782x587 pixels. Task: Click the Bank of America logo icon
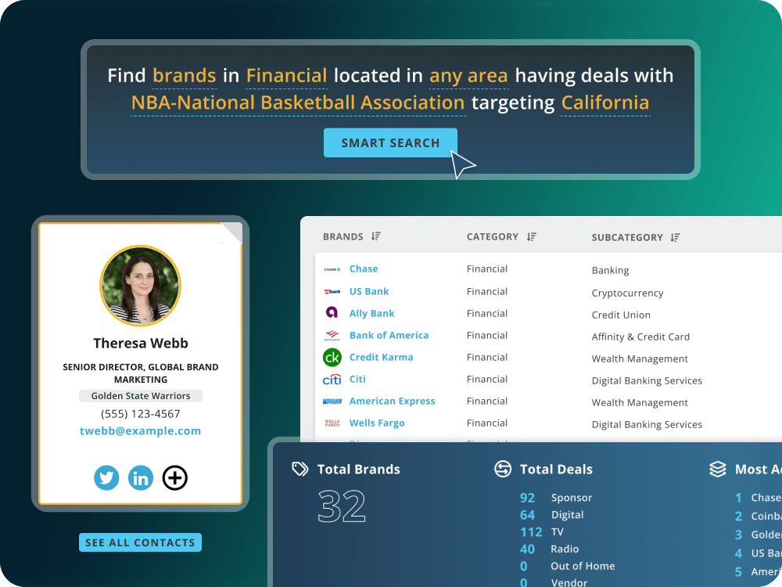click(332, 336)
